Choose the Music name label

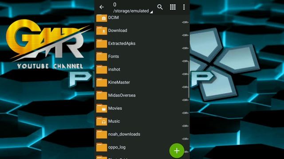tap(114, 121)
